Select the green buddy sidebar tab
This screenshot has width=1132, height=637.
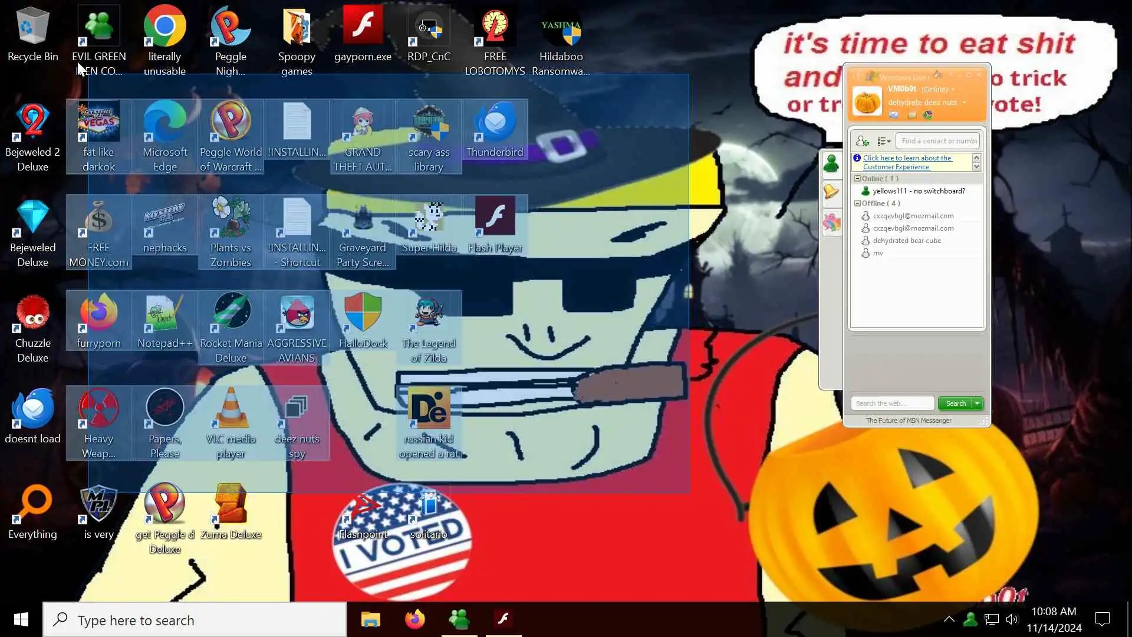pos(831,164)
